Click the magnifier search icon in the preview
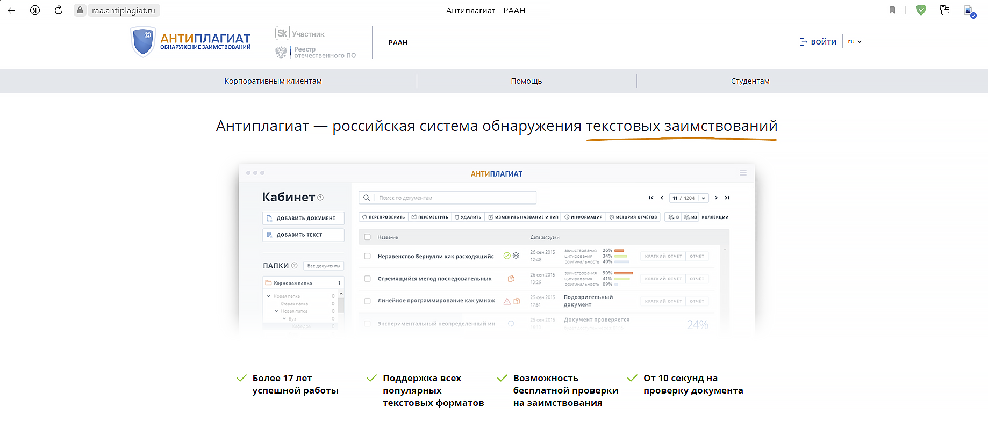Viewport: 988px width, 422px height. coord(367,198)
